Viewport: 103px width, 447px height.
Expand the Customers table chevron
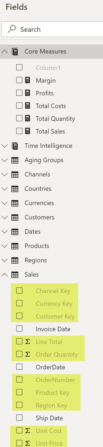(x=5, y=217)
